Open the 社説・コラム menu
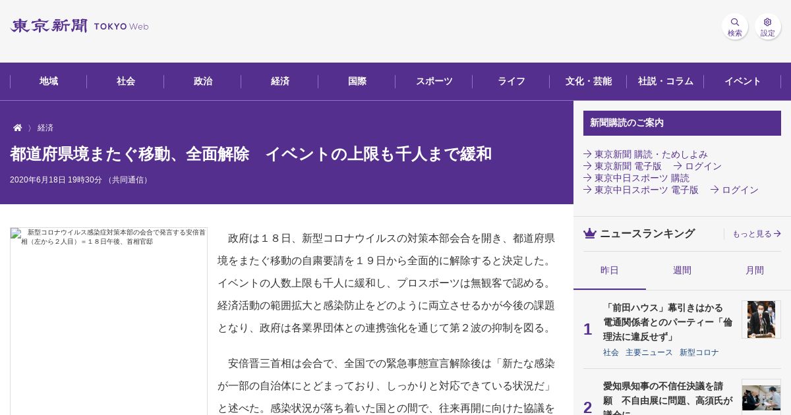 (x=666, y=82)
